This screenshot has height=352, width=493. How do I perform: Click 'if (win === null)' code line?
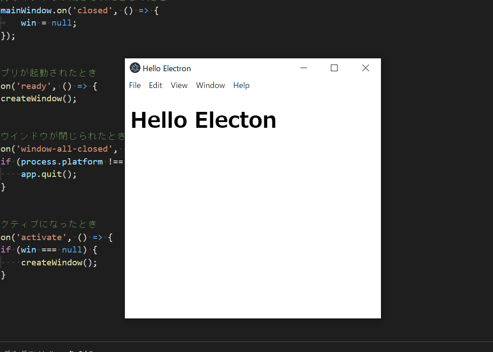click(x=49, y=250)
